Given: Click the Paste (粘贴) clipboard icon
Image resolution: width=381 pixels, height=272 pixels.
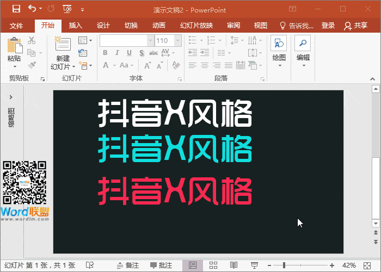Looking at the screenshot, I should click(x=14, y=45).
